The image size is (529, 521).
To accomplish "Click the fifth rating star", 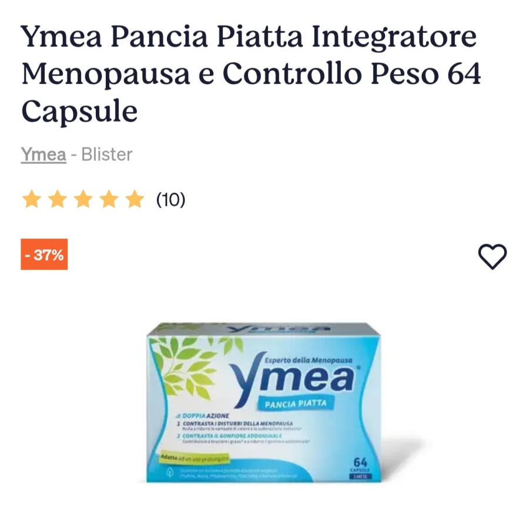I will point(135,199).
